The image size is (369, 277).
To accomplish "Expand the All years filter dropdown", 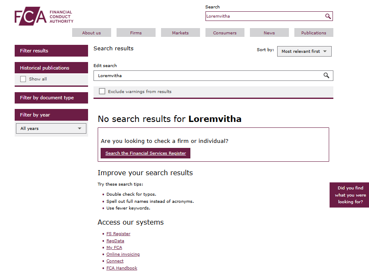I will pyautogui.click(x=51, y=129).
